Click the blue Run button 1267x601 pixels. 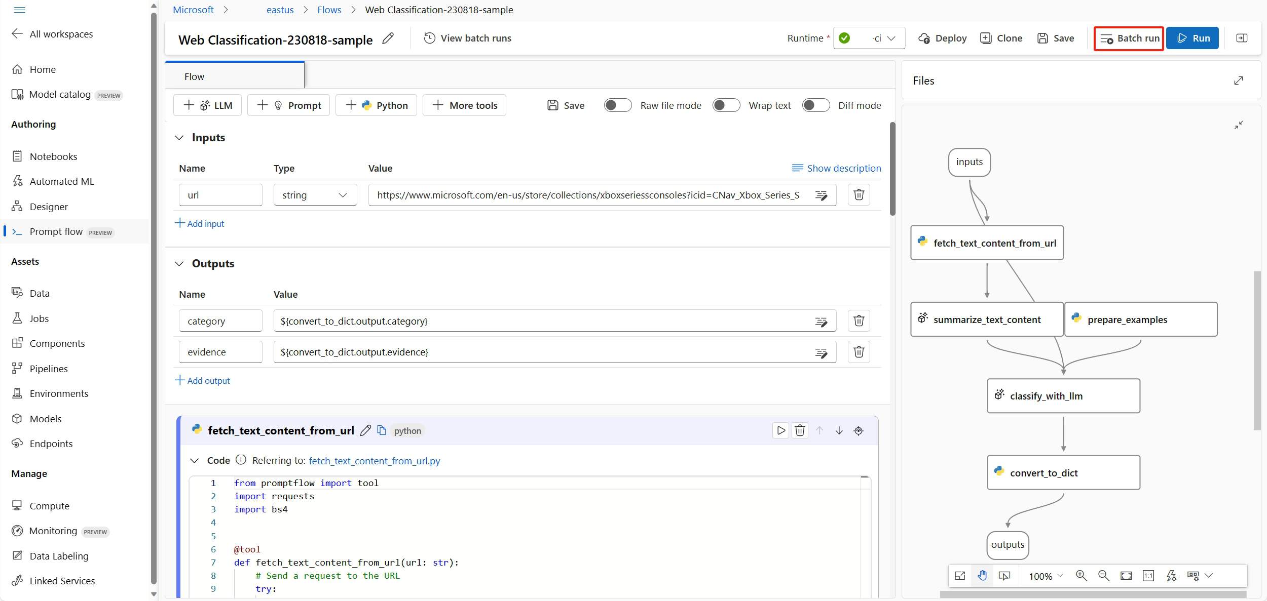[1192, 38]
